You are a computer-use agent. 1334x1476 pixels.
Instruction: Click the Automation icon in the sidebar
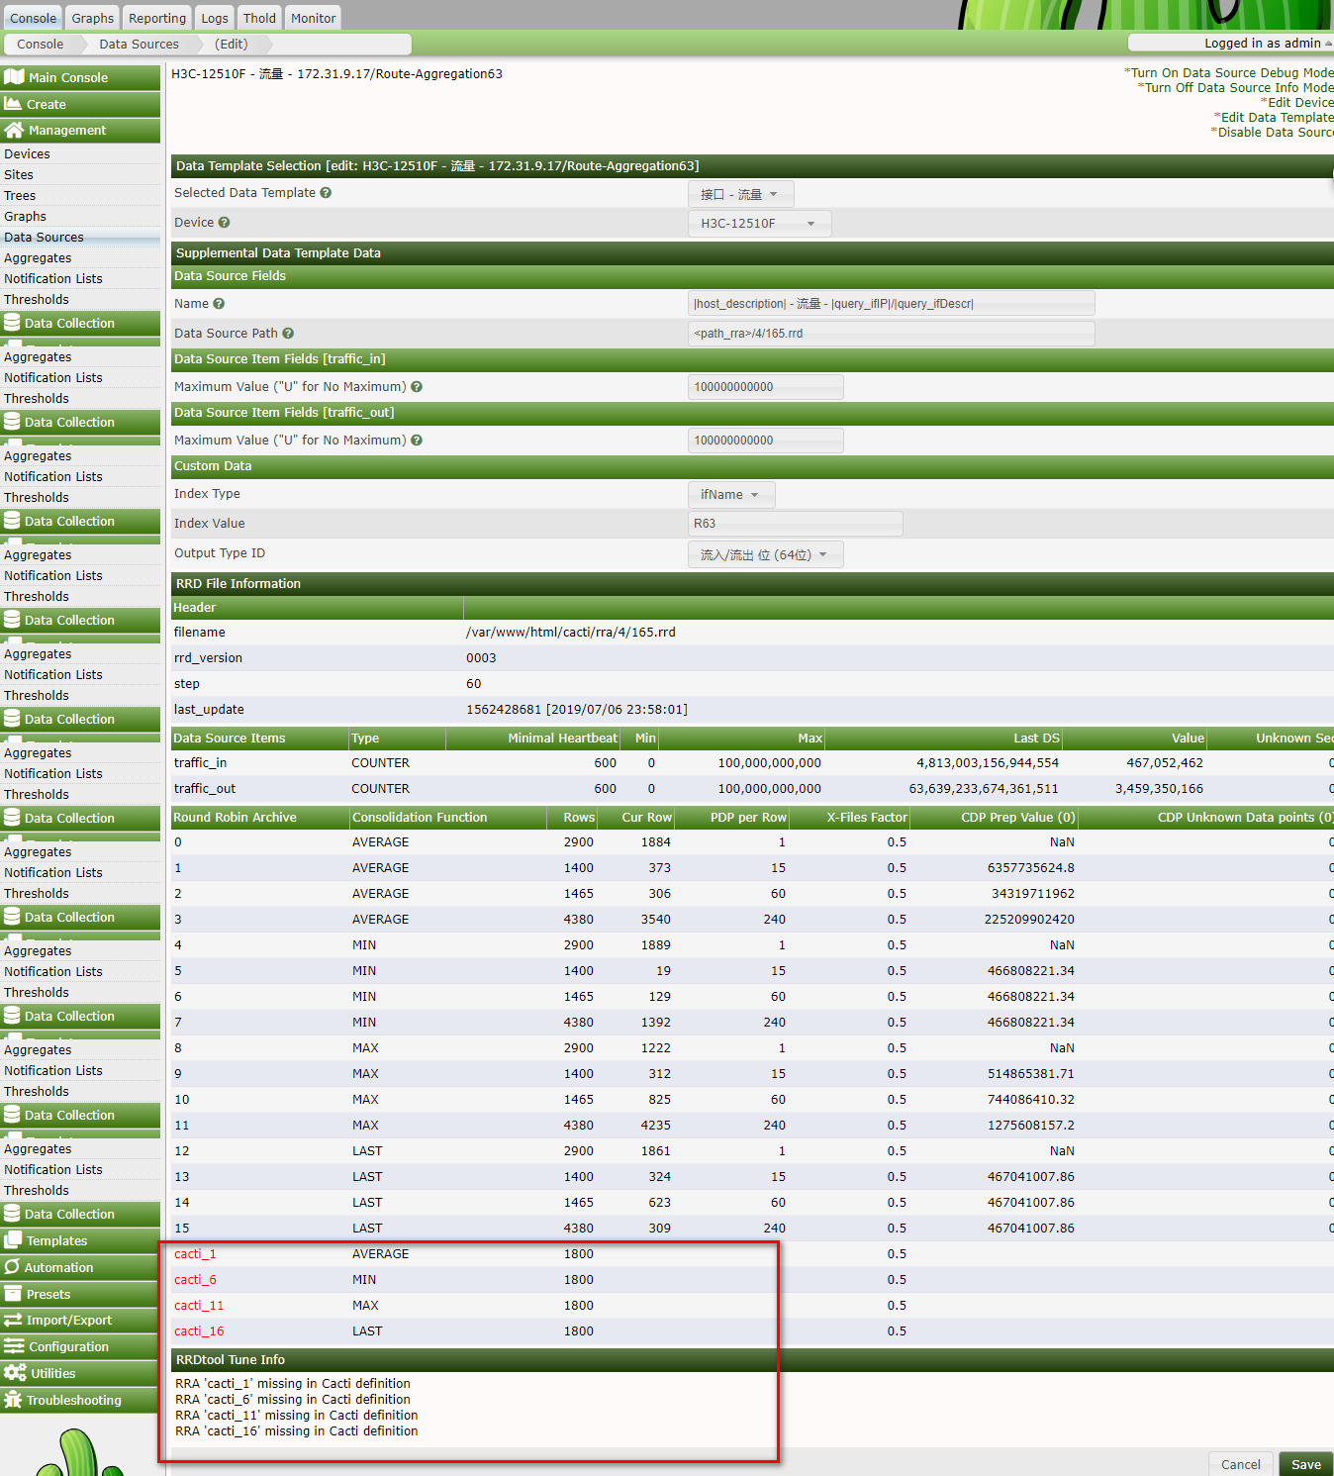(x=12, y=1267)
